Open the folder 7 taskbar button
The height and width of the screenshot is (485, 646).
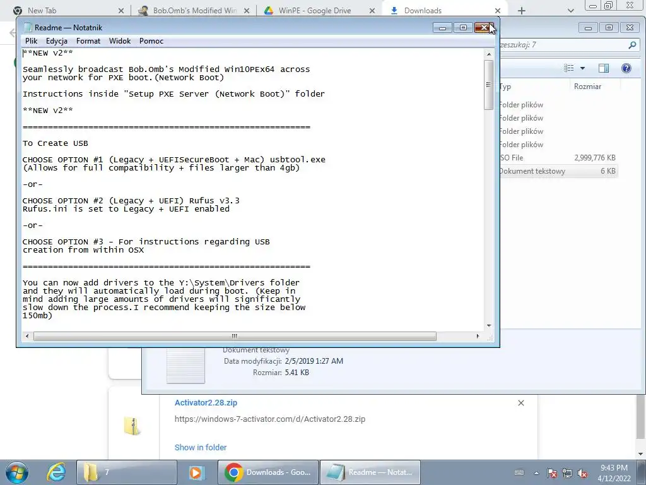coord(126,472)
